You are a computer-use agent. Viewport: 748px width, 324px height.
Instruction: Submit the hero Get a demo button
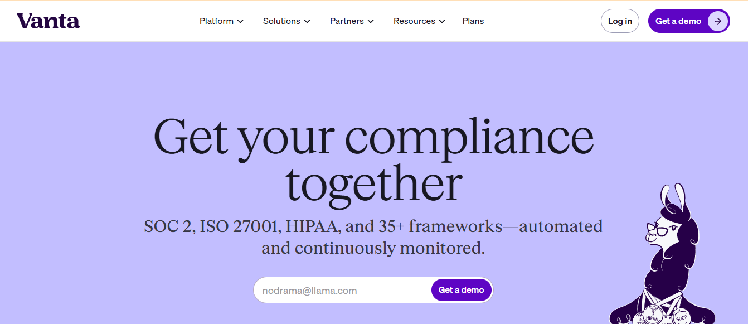[x=462, y=290]
